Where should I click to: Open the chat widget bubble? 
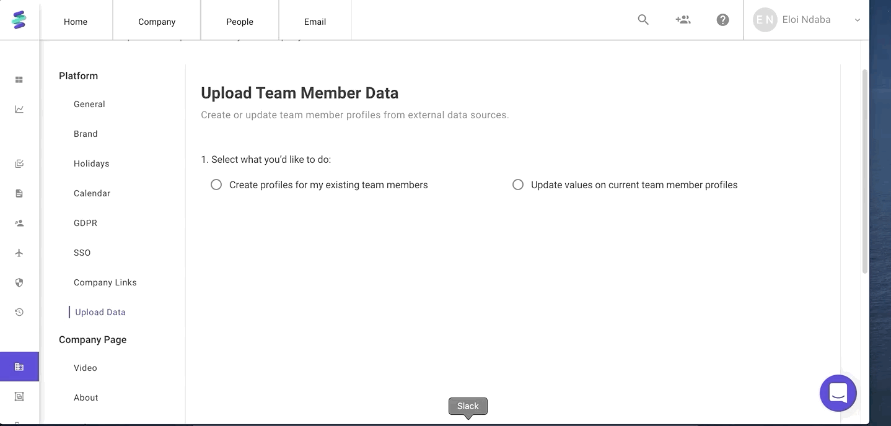pyautogui.click(x=838, y=393)
